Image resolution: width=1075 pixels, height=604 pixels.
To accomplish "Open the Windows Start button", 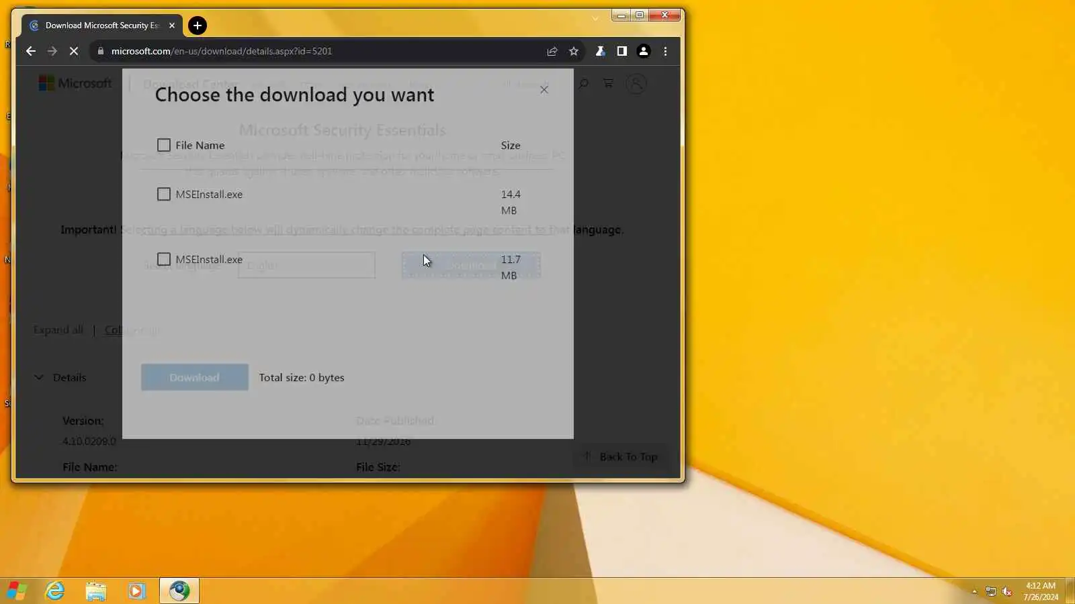I will click(x=16, y=591).
